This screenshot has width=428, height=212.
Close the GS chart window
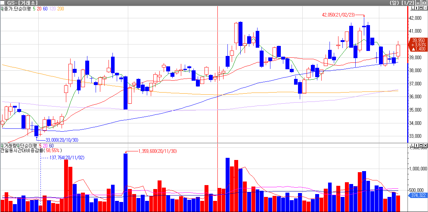425,3
